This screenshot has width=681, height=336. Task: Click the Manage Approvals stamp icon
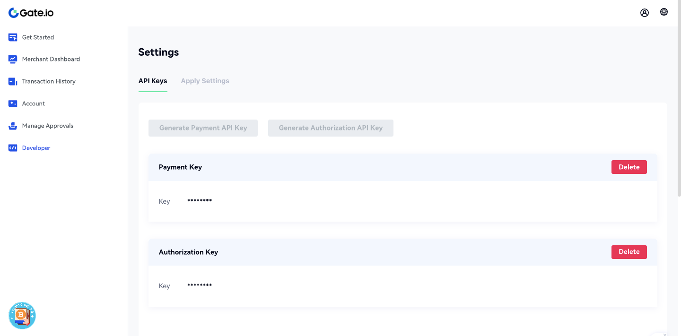coord(13,126)
